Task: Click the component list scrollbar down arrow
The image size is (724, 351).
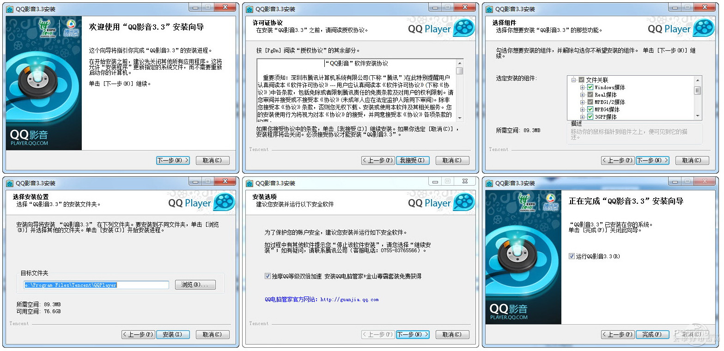Action: click(698, 116)
